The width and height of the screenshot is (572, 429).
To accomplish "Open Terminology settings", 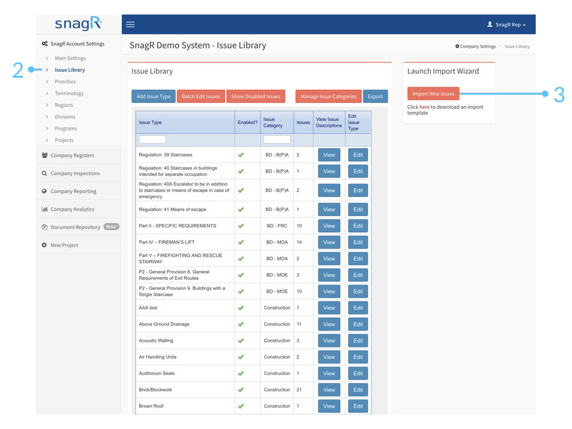I will tap(69, 93).
